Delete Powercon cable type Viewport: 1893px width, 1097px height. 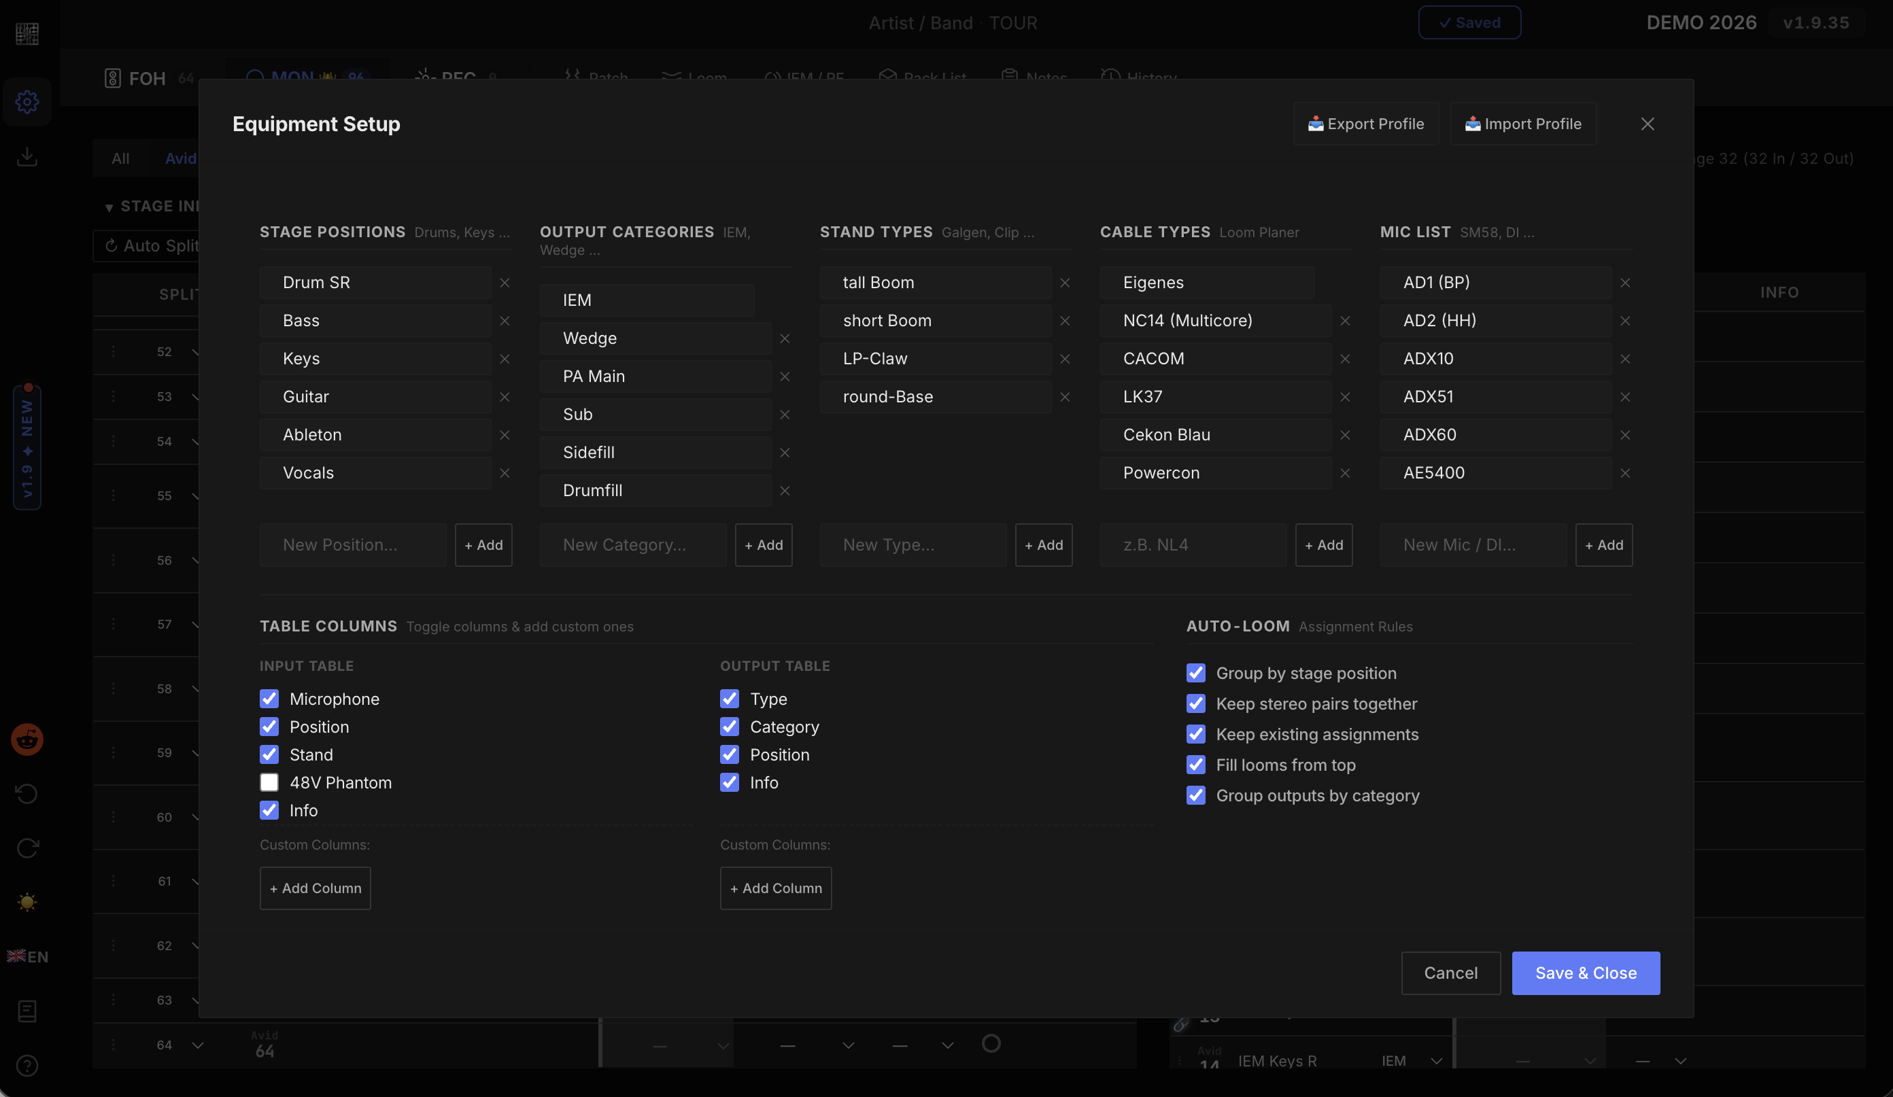1346,473
